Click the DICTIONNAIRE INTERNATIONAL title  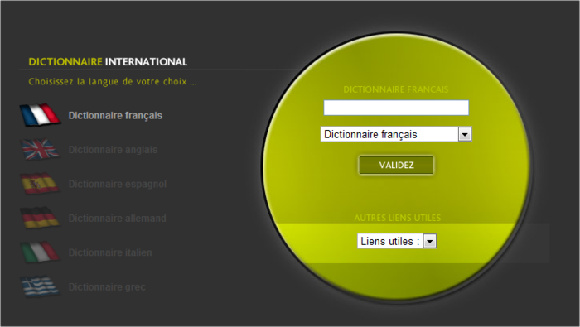(x=108, y=62)
